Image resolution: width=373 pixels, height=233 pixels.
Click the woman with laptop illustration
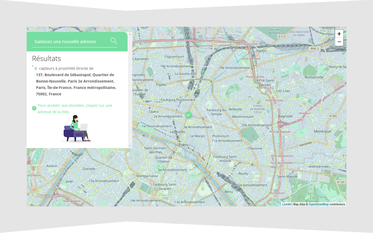click(77, 128)
